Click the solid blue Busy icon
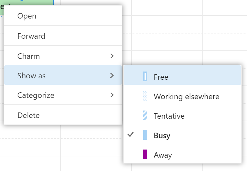Viewport: 247px width, 171px height. 145,135
